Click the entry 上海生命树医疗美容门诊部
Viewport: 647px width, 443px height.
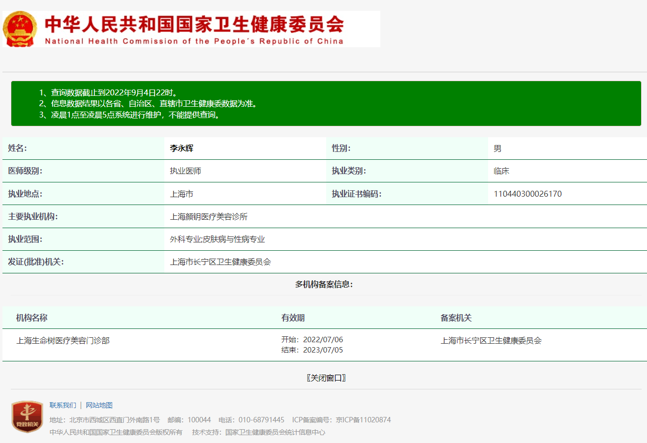point(63,340)
